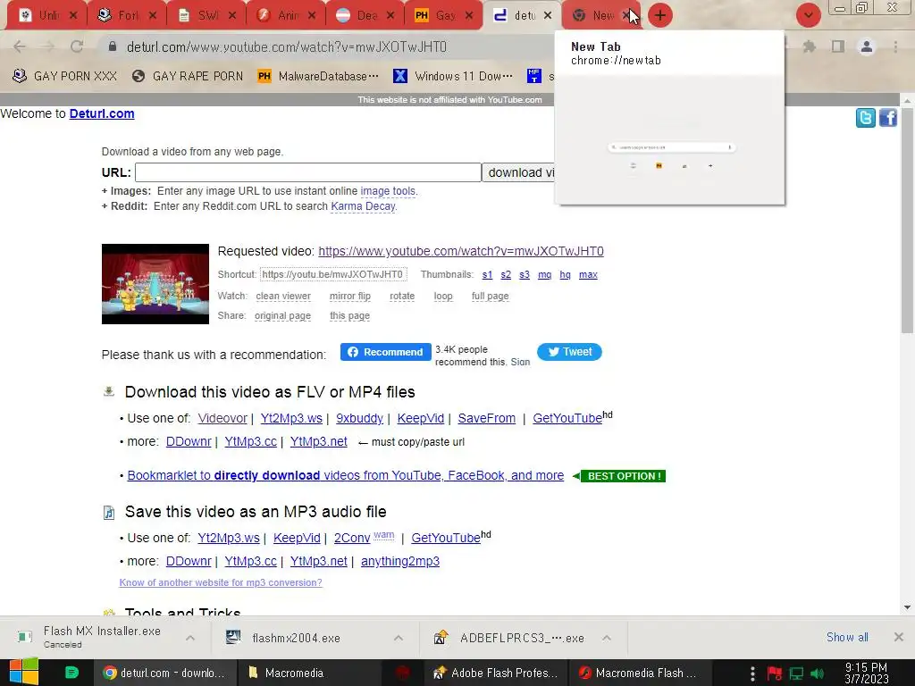Open the 2Conv MP3 link
The height and width of the screenshot is (686, 915).
click(352, 538)
